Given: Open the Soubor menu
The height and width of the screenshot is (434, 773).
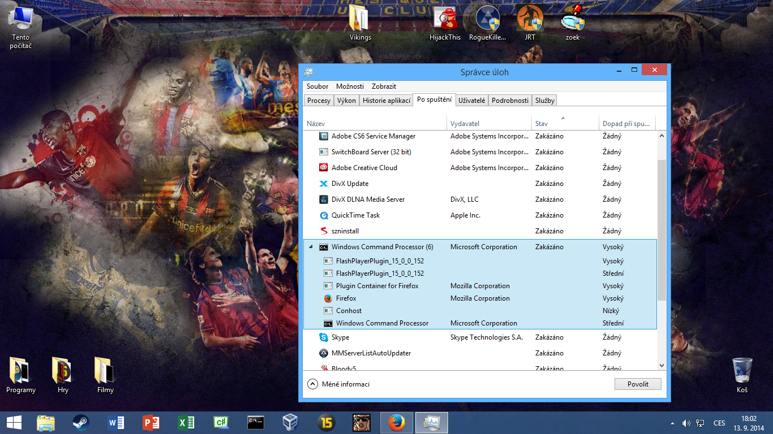Looking at the screenshot, I should point(317,86).
